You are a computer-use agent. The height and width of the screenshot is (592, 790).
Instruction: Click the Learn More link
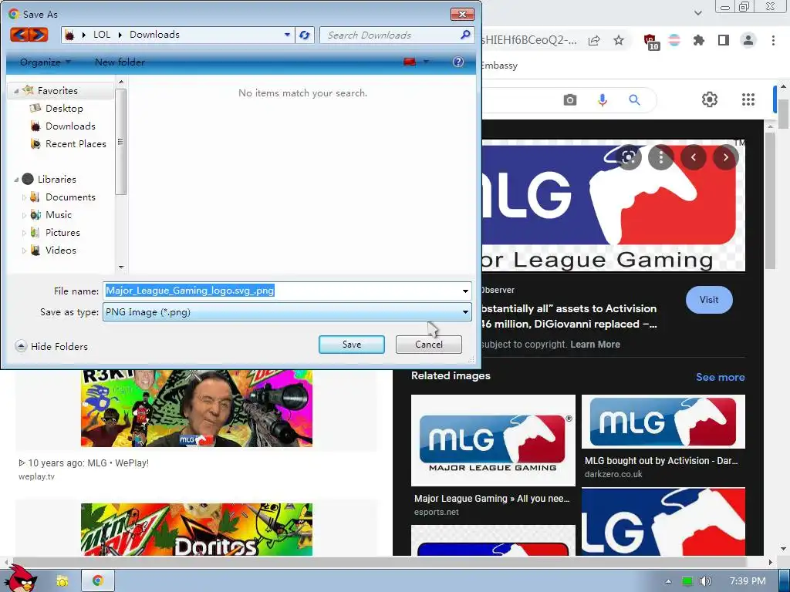(595, 345)
